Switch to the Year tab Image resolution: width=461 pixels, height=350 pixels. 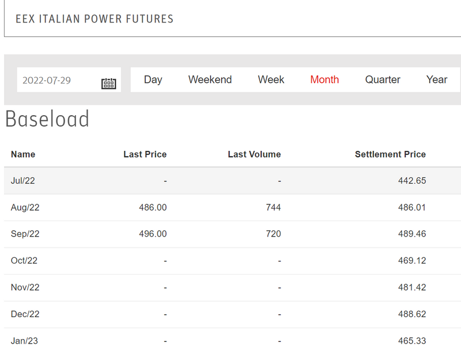coord(437,80)
